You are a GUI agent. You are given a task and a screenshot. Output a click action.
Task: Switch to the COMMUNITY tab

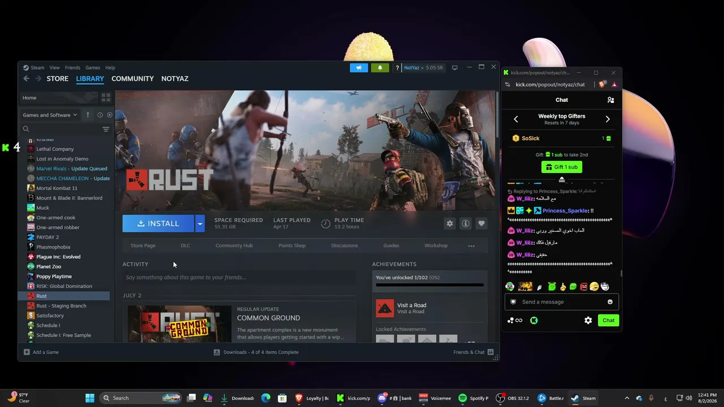click(132, 79)
